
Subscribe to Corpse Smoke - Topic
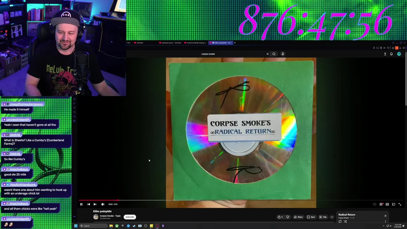point(130,217)
